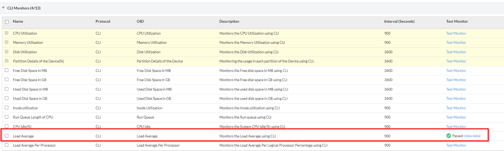This screenshot has height=151, width=504.
Task: Toggle the checked CPU Utilization checkbox
Action: click(7, 33)
